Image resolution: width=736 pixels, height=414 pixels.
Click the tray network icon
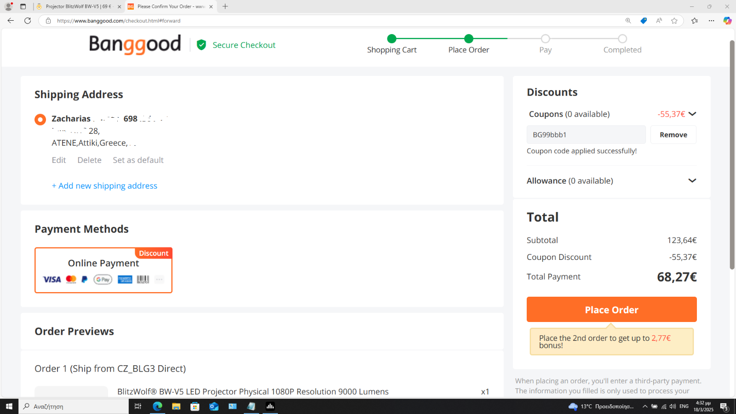pos(664,406)
